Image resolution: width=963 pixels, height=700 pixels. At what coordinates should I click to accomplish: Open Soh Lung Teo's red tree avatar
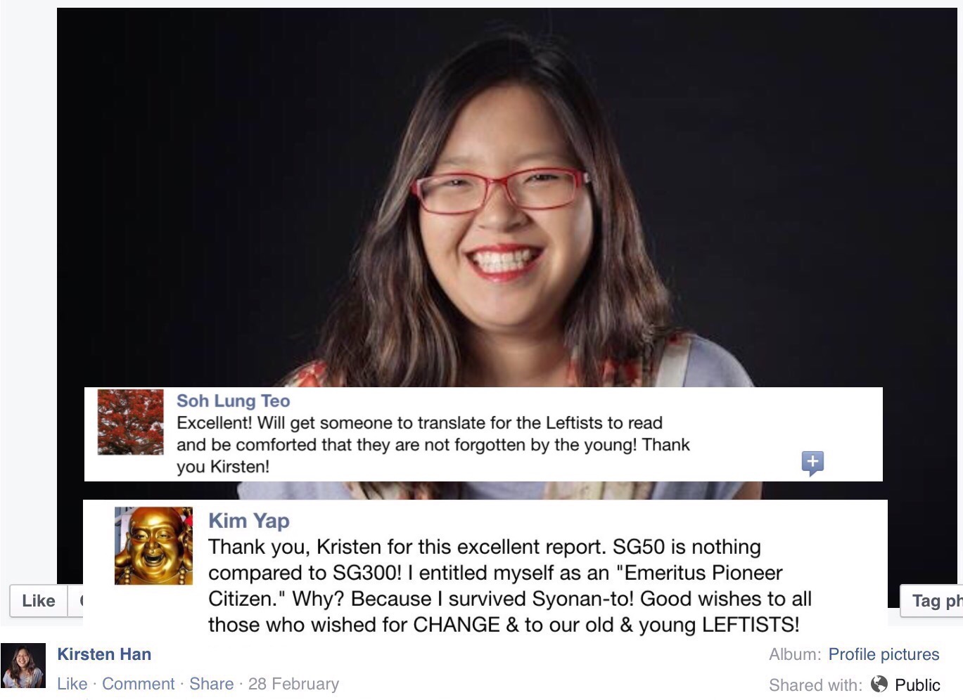tap(130, 422)
